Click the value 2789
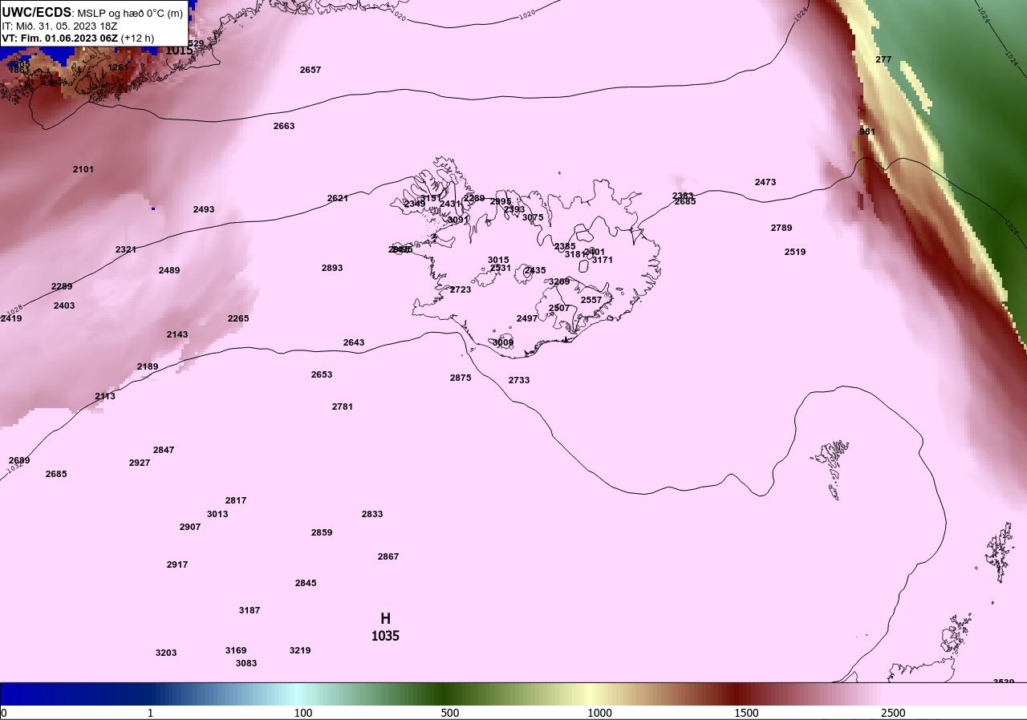 781,228
